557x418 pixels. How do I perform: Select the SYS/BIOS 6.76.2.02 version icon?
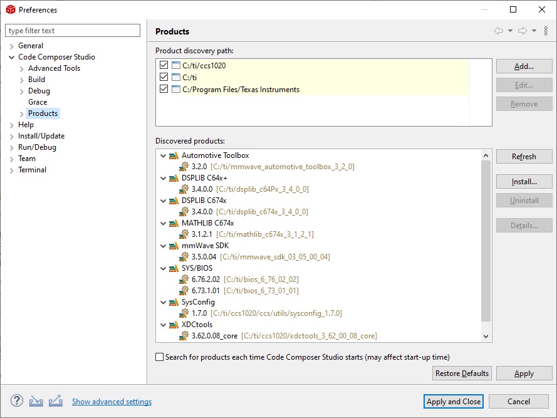(x=184, y=280)
